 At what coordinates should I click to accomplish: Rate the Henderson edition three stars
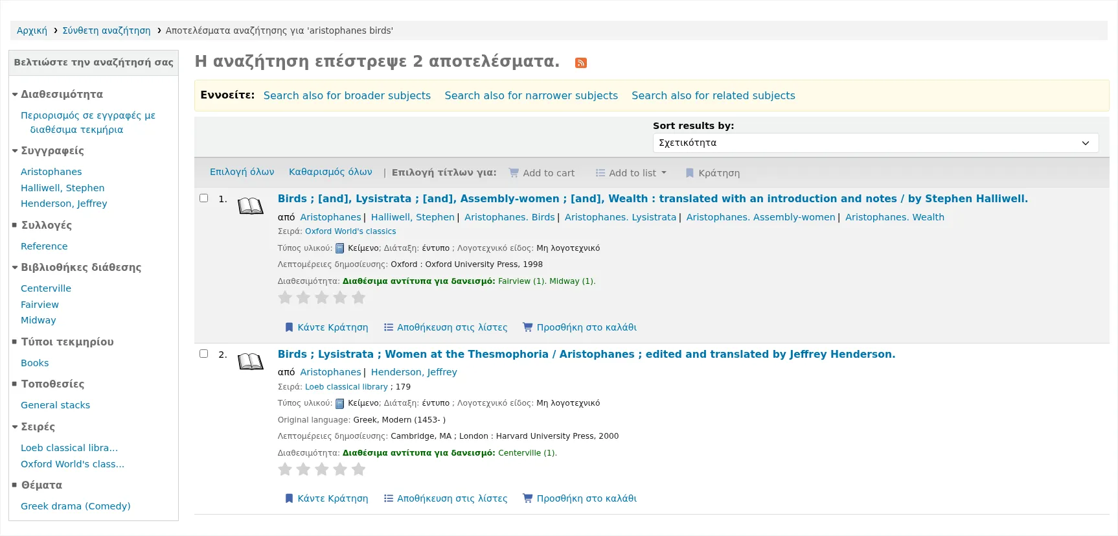pyautogui.click(x=322, y=469)
